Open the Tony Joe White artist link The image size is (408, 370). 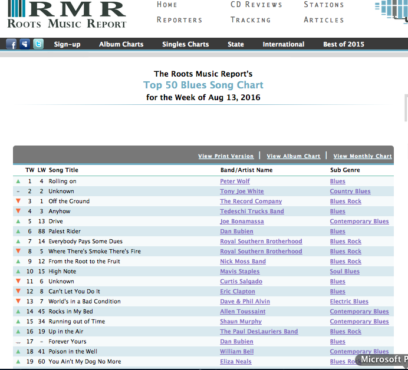coord(242,191)
